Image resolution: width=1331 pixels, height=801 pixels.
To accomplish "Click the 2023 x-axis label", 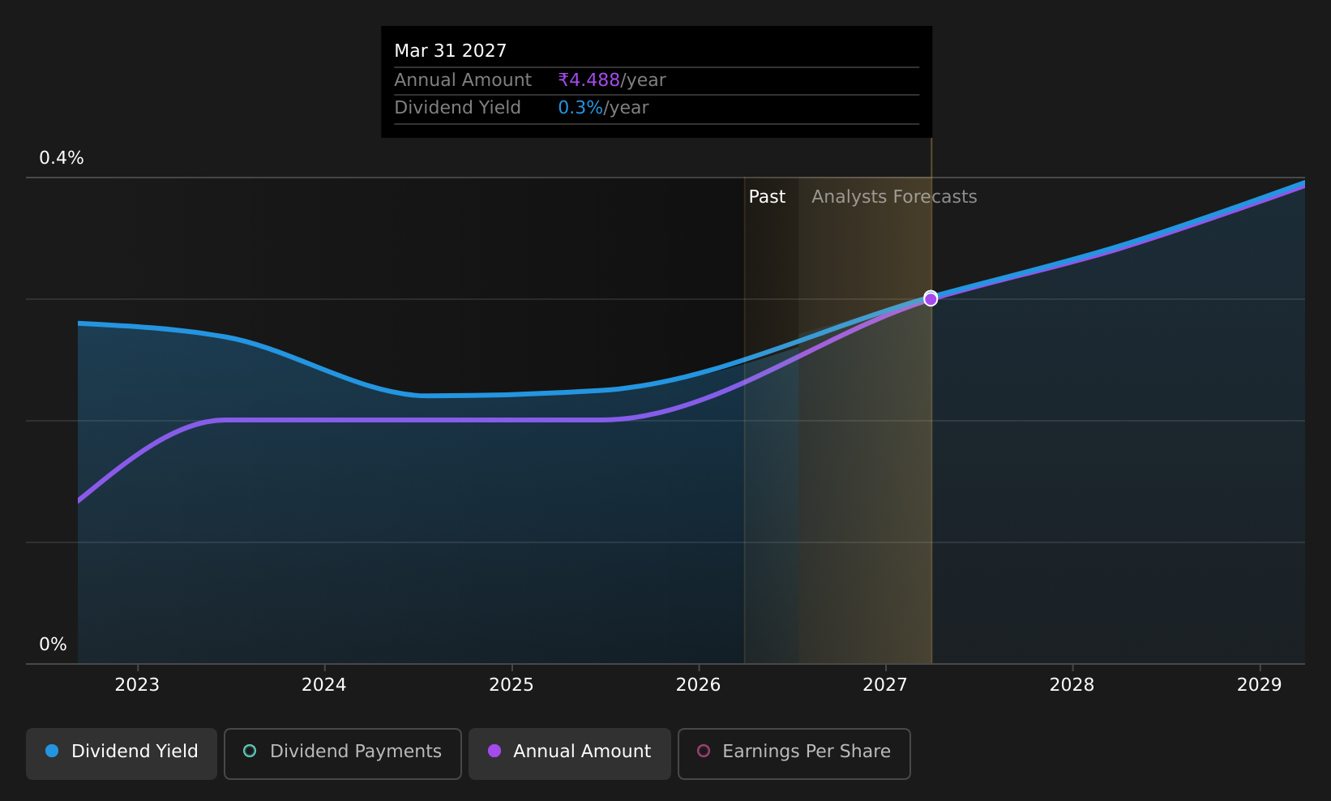I will tap(137, 685).
